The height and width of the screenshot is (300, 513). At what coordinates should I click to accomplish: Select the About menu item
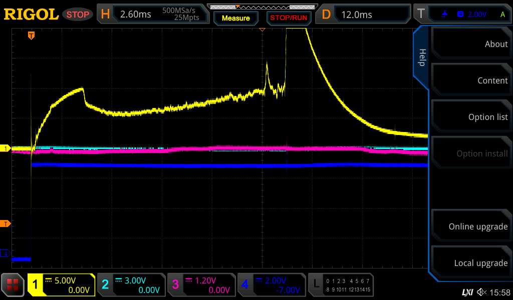coord(471,44)
